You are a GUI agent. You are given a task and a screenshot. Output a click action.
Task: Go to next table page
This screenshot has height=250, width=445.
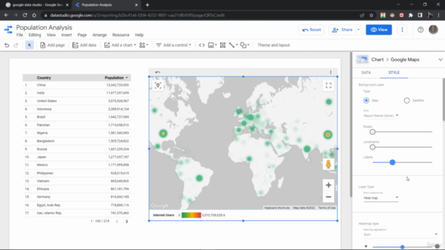[x=127, y=222]
